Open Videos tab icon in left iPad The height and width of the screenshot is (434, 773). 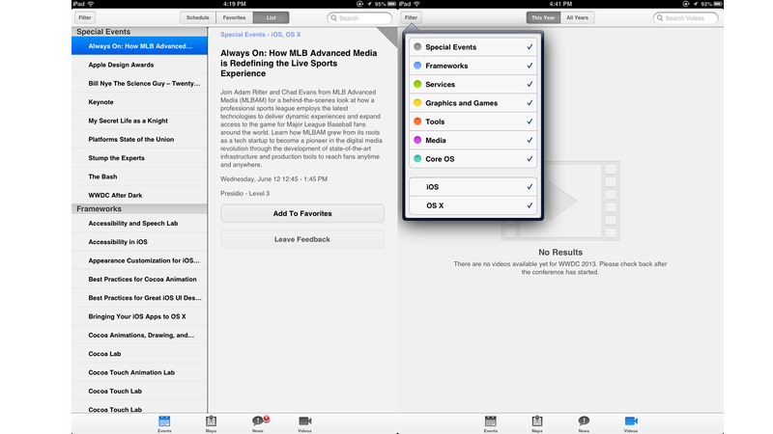click(304, 421)
